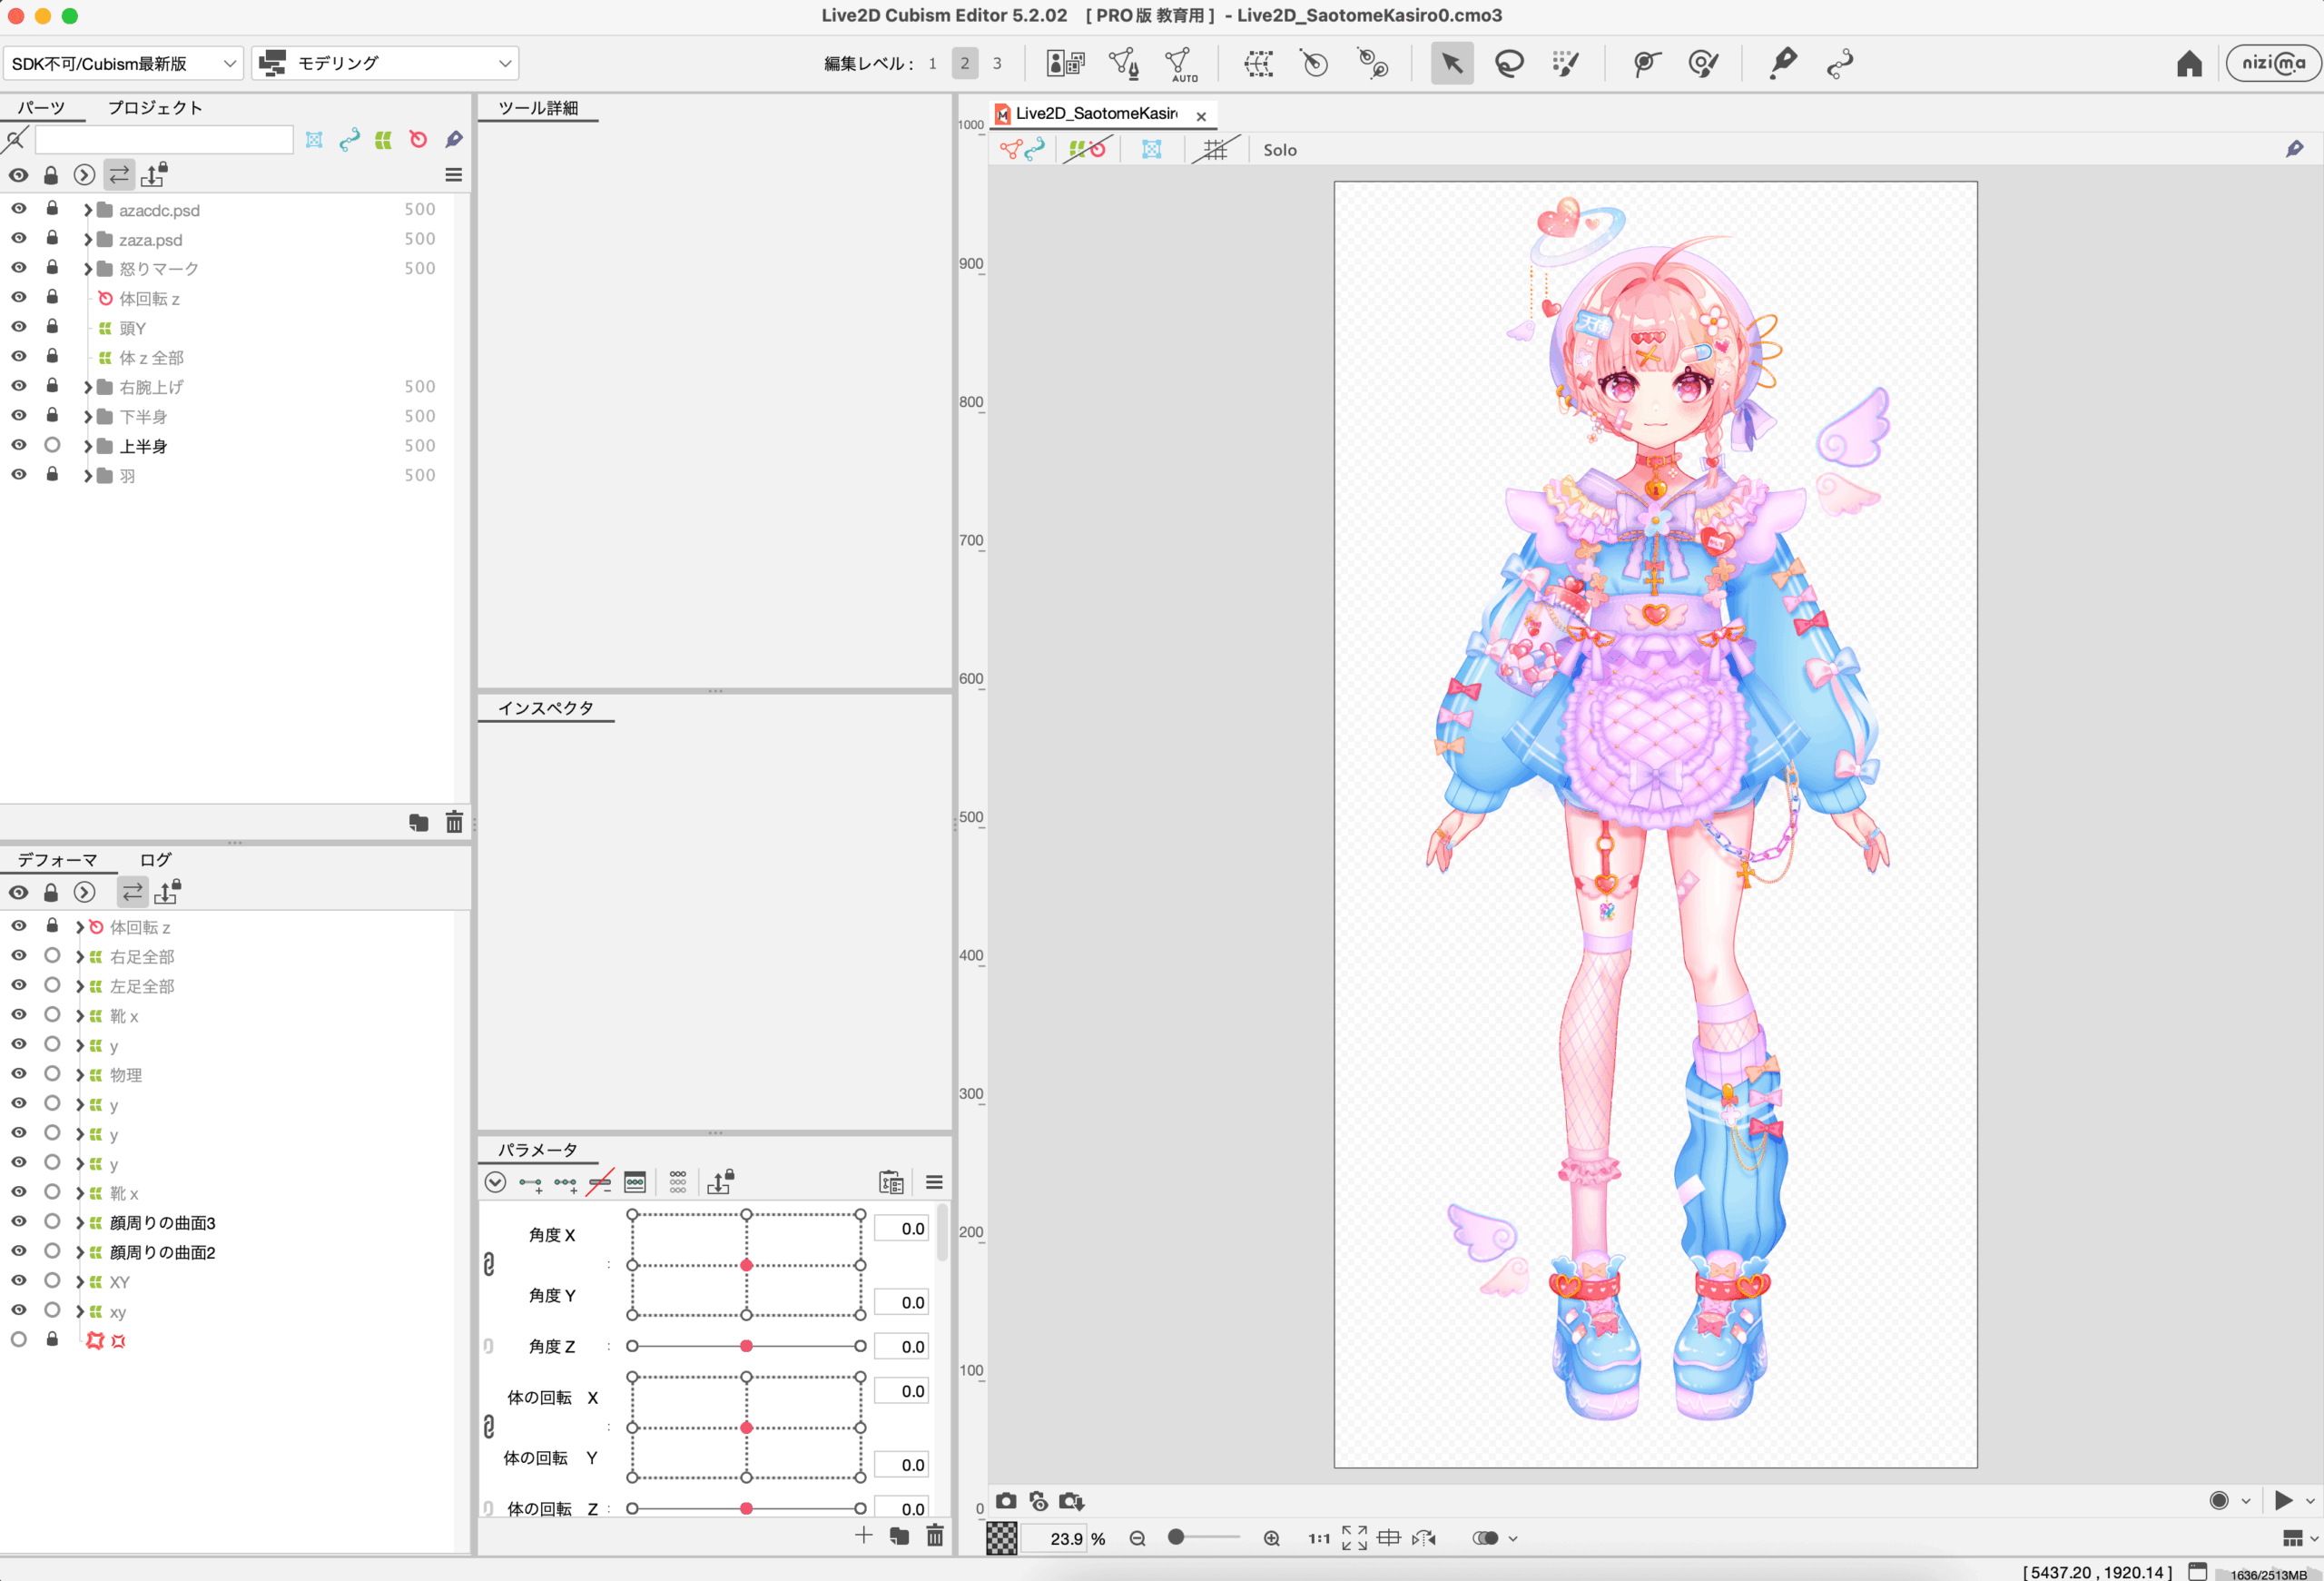Lock the 上半身 part
The height and width of the screenshot is (1581, 2324).
52,445
